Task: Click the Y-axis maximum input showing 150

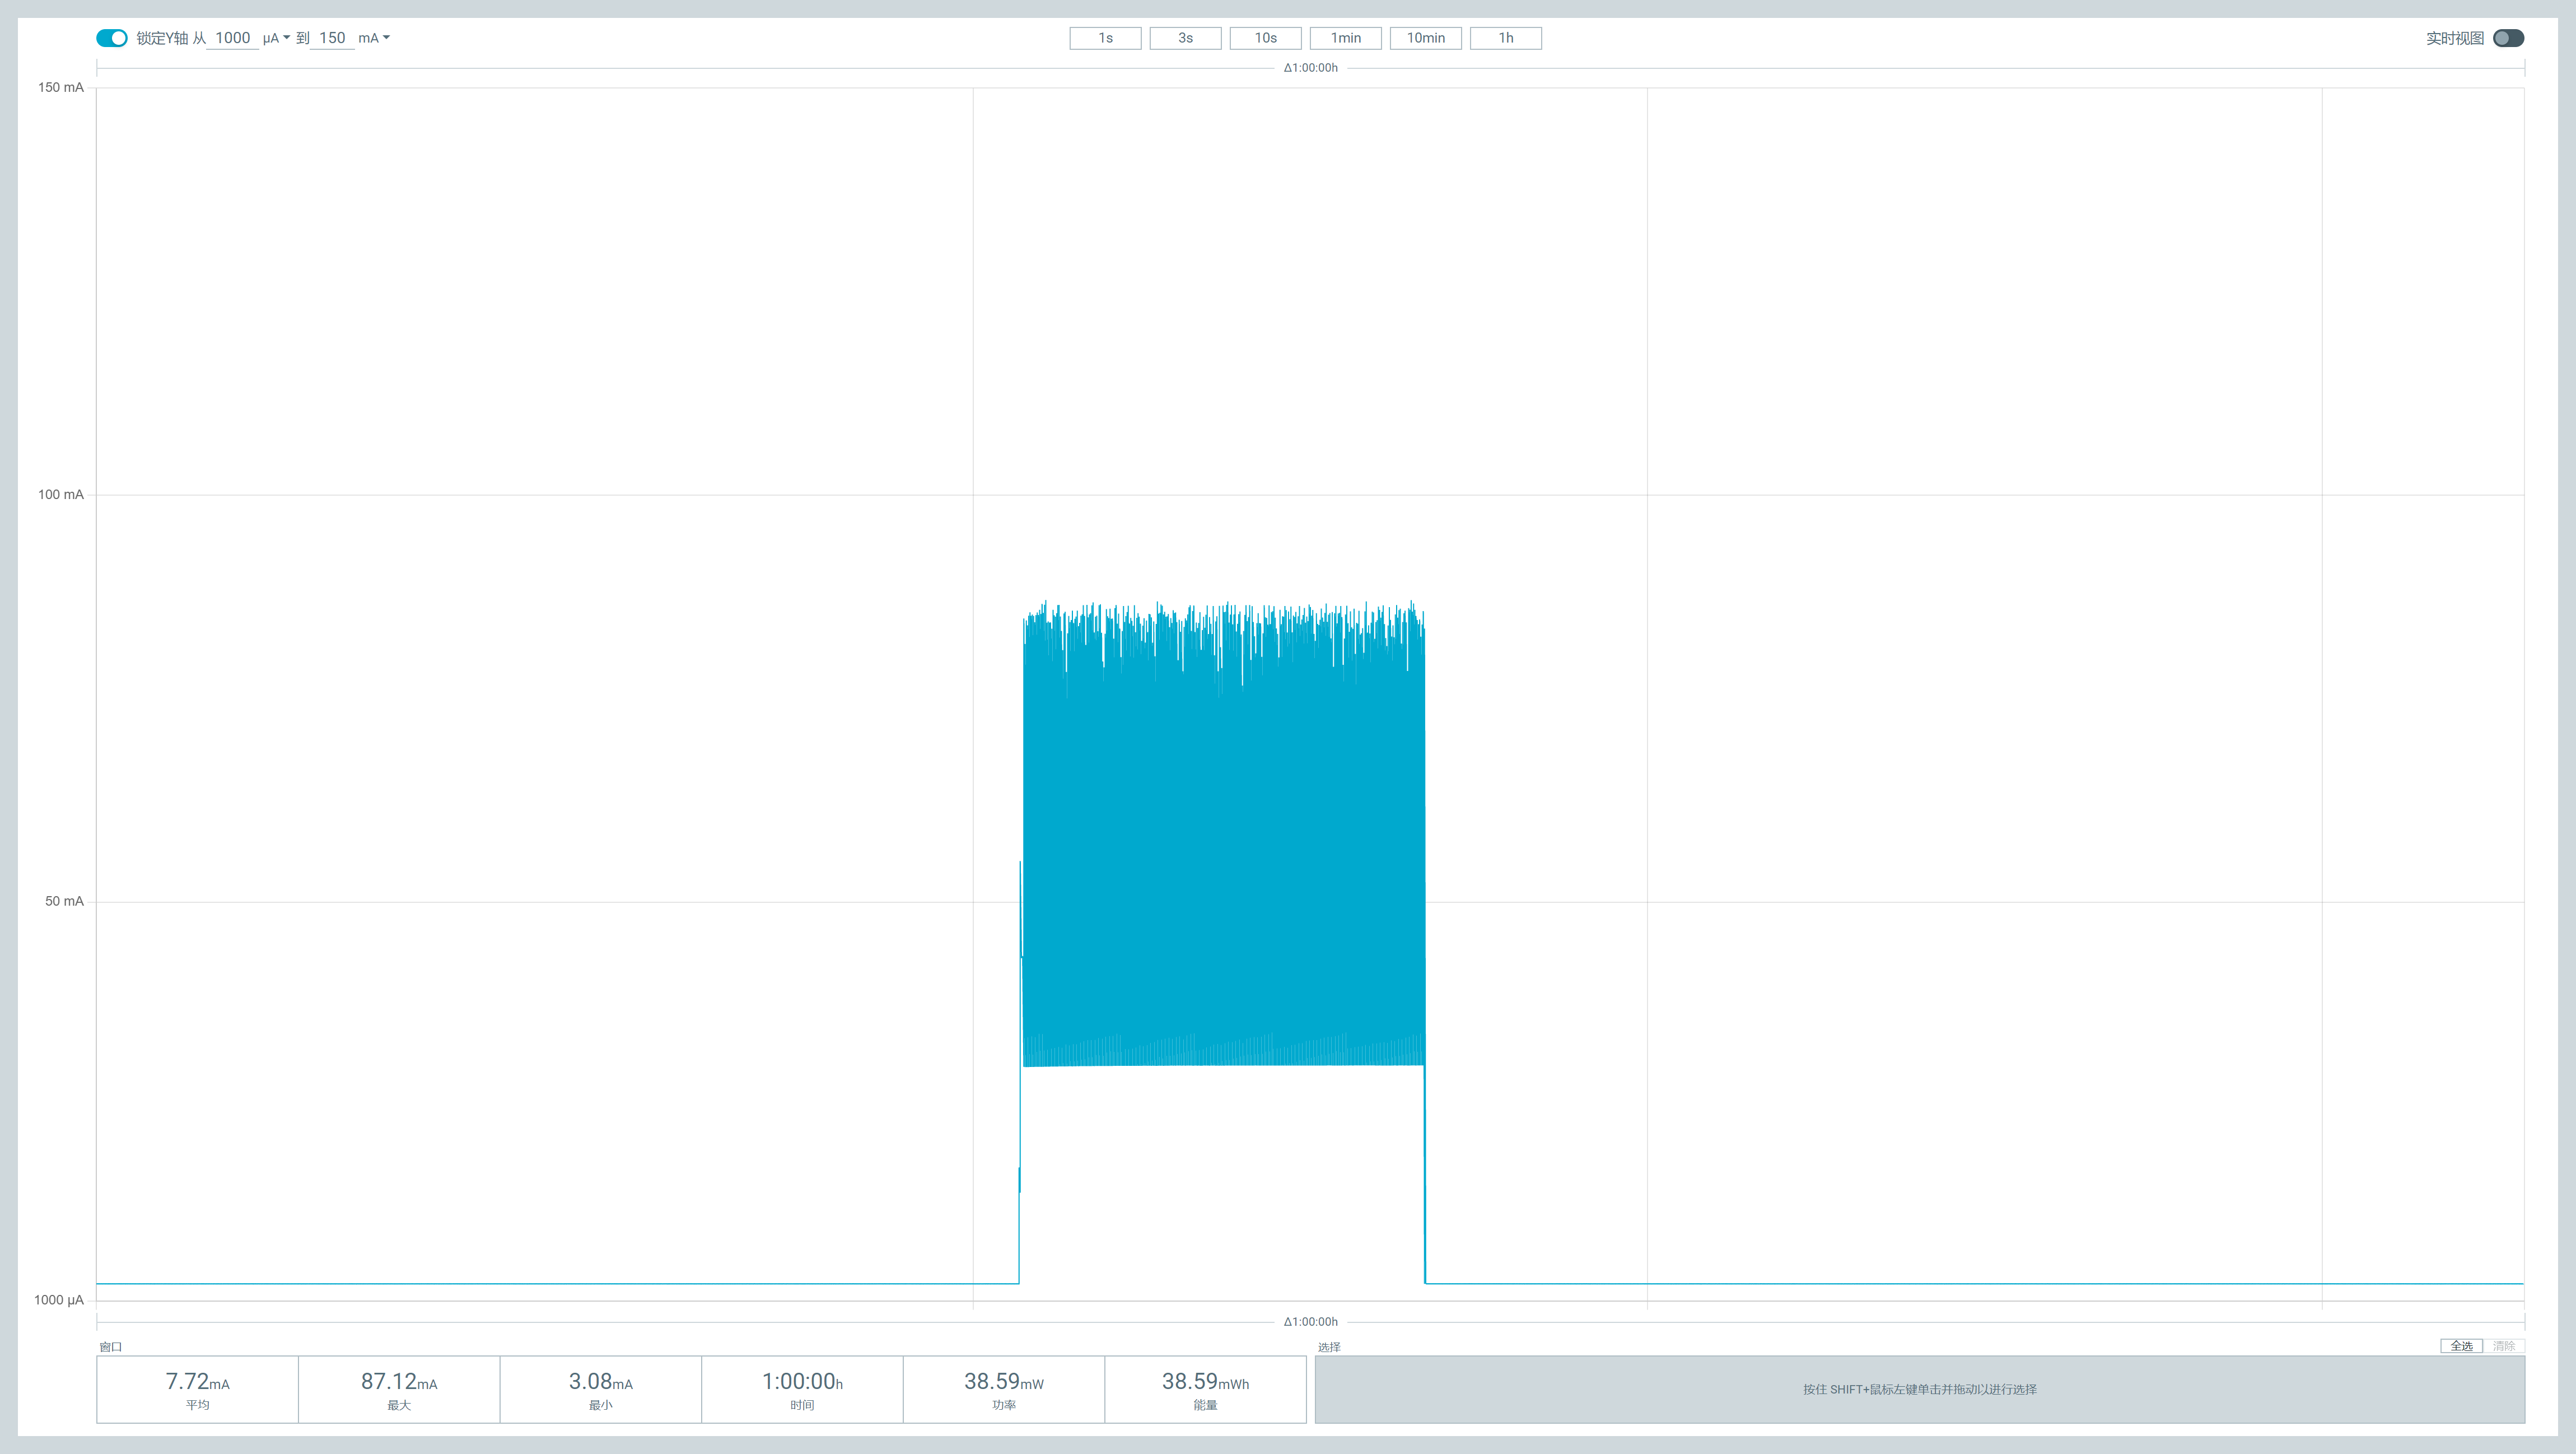Action: pyautogui.click(x=332, y=38)
